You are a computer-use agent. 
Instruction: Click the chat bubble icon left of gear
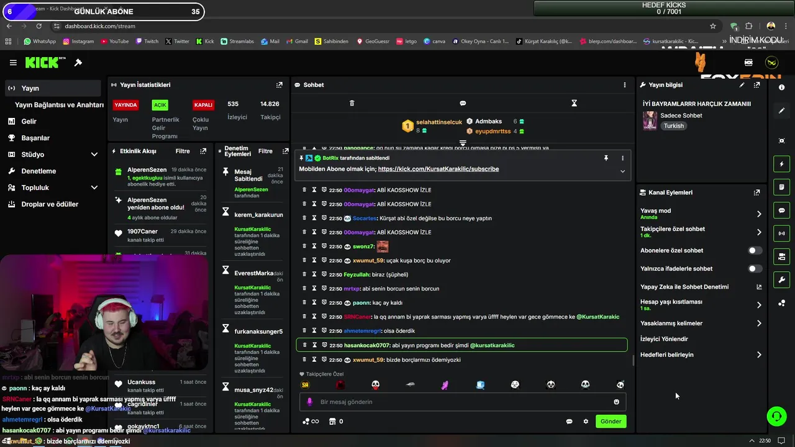point(569,422)
